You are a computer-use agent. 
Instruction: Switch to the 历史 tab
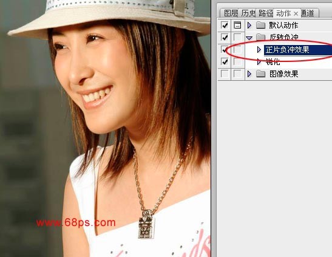pyautogui.click(x=248, y=13)
